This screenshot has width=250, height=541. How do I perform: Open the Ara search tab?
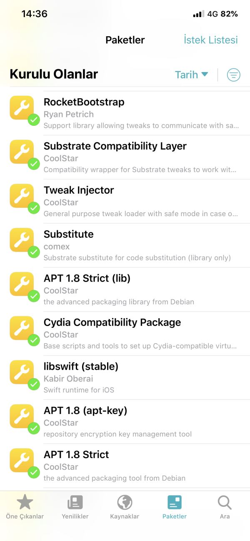tap(225, 507)
